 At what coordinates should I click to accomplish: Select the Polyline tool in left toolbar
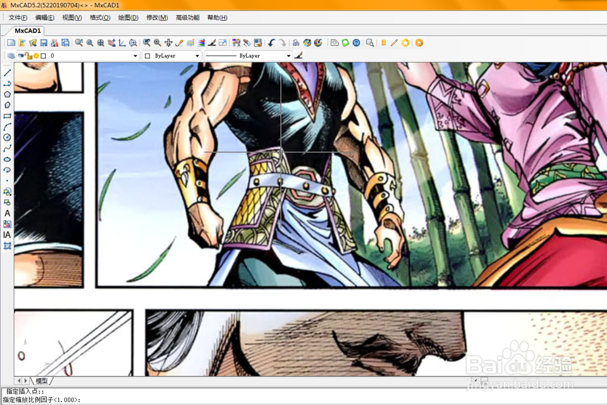click(x=7, y=84)
